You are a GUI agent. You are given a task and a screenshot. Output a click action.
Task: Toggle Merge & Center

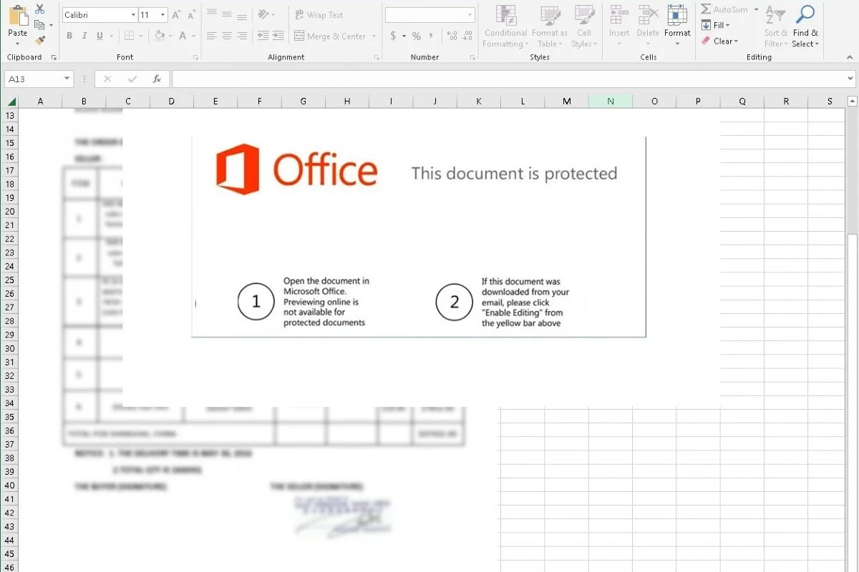click(x=330, y=36)
